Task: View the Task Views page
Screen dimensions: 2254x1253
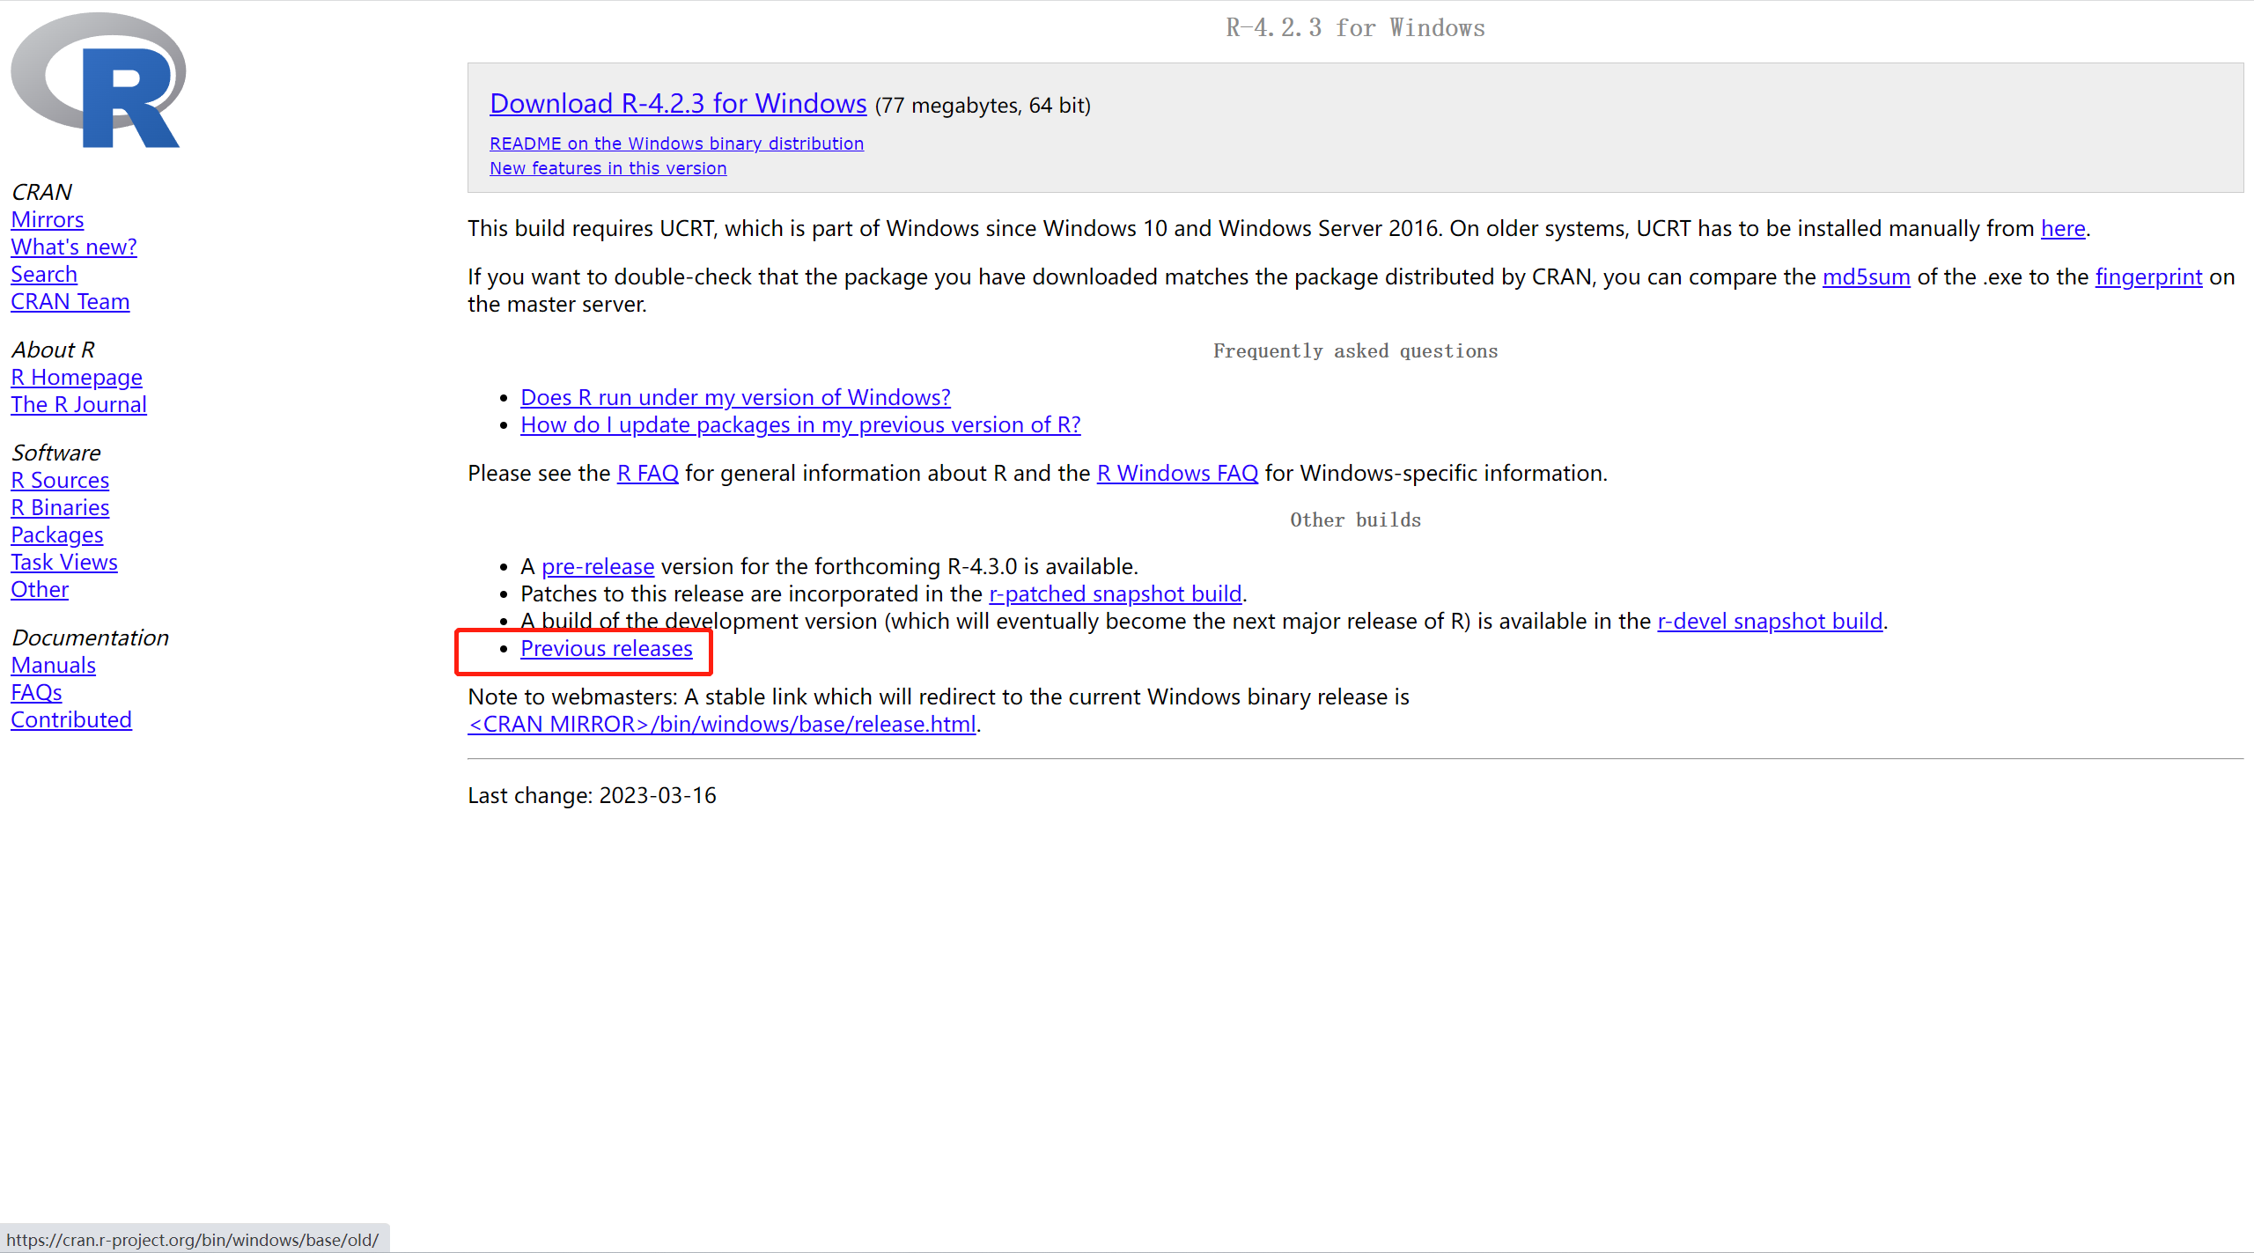Action: click(x=64, y=562)
